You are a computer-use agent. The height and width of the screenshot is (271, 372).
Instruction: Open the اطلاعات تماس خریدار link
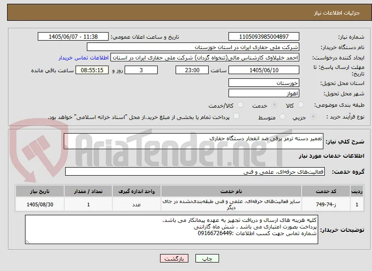point(84,58)
